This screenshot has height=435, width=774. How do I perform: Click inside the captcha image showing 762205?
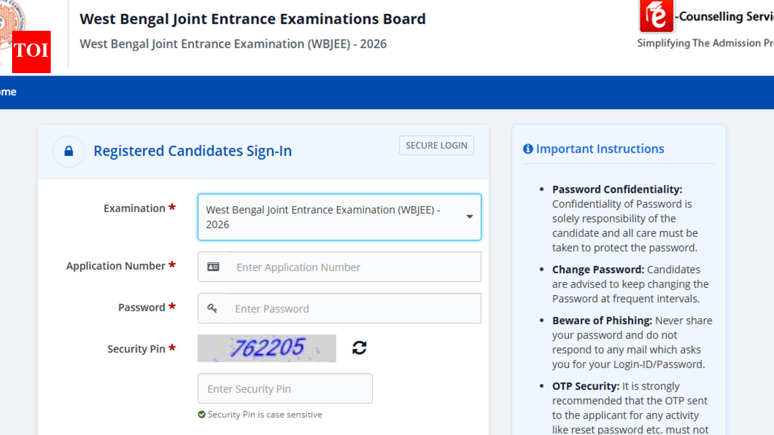267,348
